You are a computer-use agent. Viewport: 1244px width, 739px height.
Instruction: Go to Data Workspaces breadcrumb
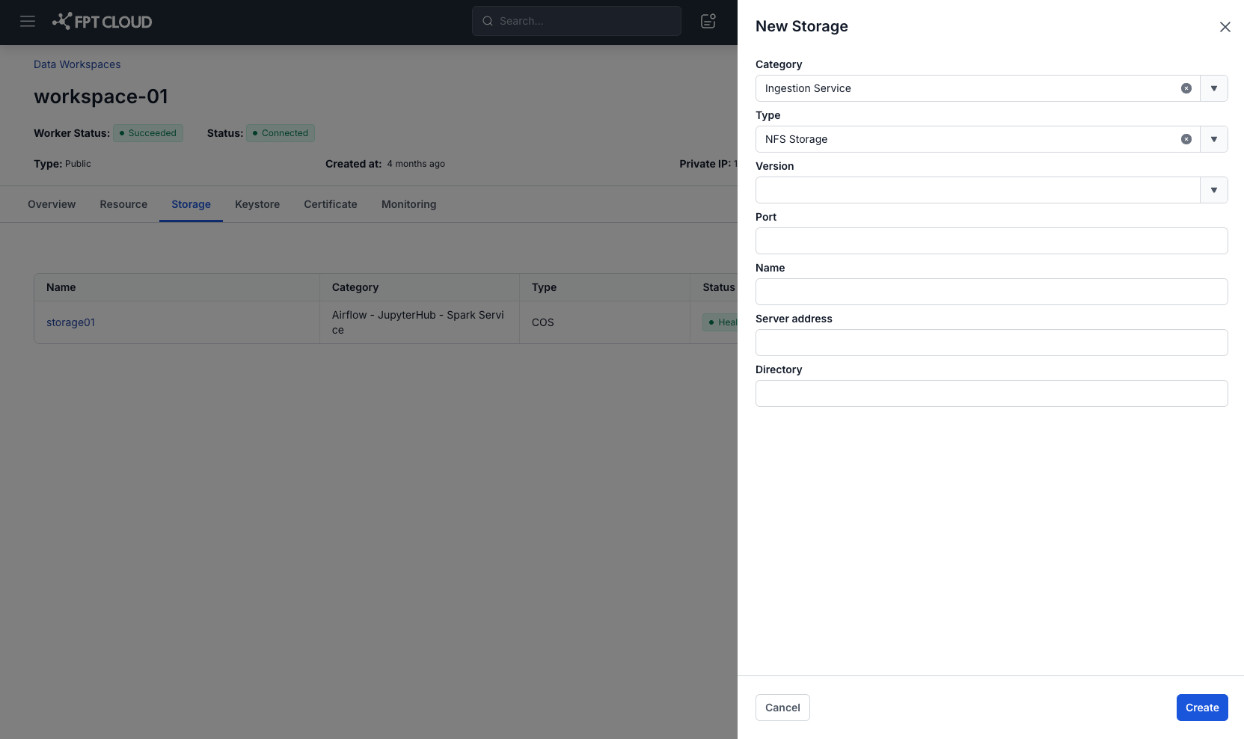coord(77,64)
